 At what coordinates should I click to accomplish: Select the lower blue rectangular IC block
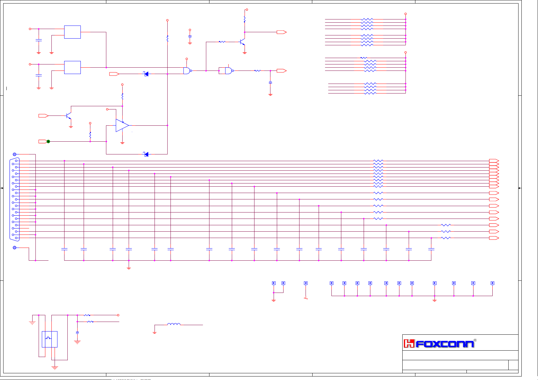(x=72, y=67)
